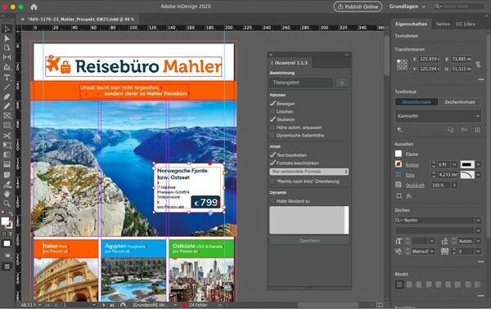
Task: Open the Grundlagen workspace dropdown
Action: pyautogui.click(x=407, y=7)
